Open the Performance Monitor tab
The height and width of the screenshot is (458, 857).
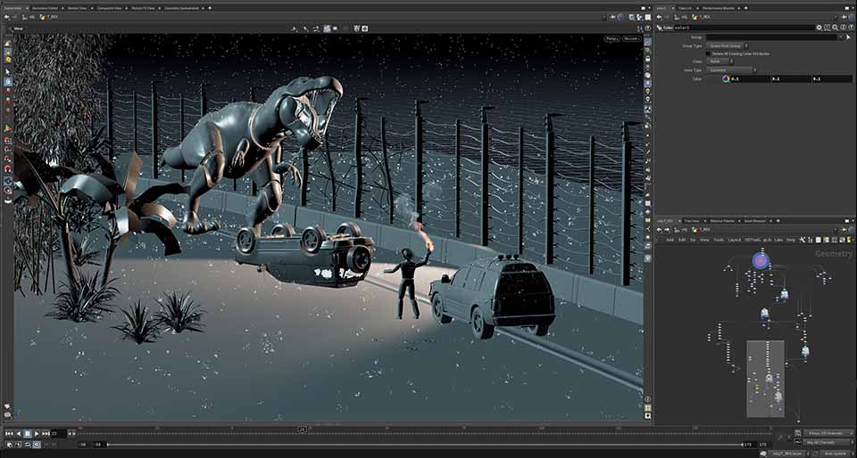point(718,8)
